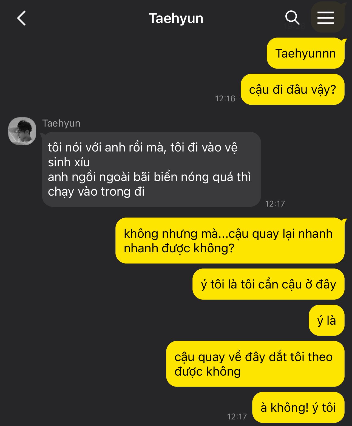Tap Taehyun's profile avatar

point(22,131)
